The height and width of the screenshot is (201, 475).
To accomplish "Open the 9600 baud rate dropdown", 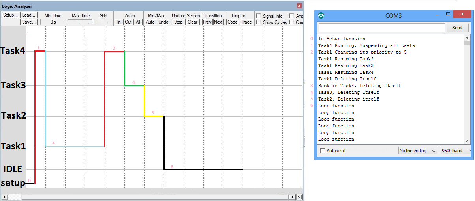I will point(456,151).
